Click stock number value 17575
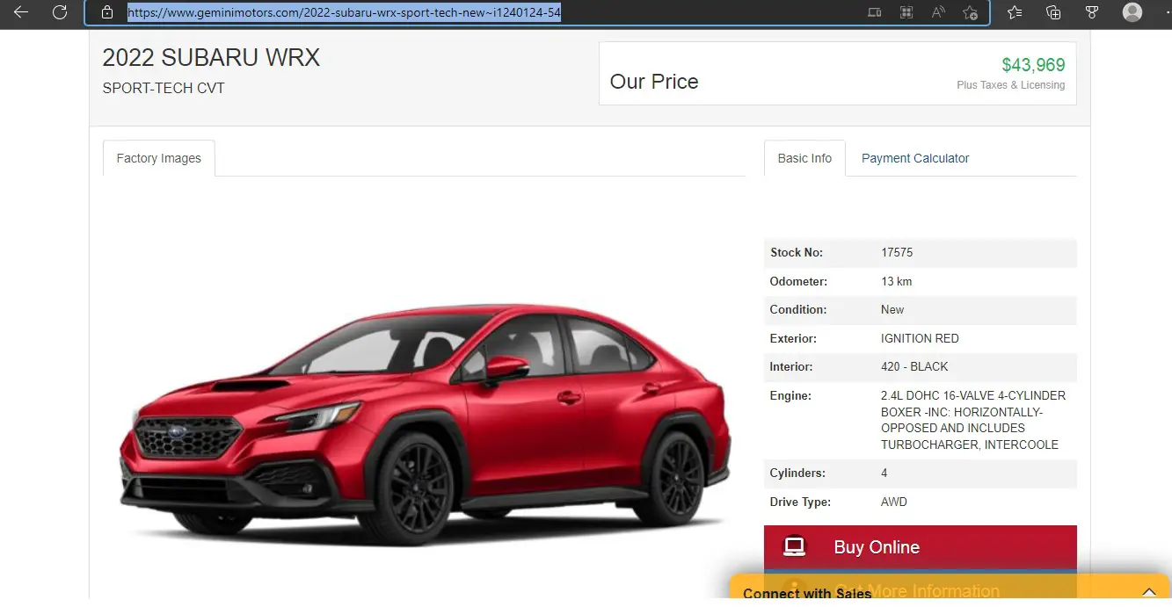Screen dimensions: 1172x607 click(897, 252)
